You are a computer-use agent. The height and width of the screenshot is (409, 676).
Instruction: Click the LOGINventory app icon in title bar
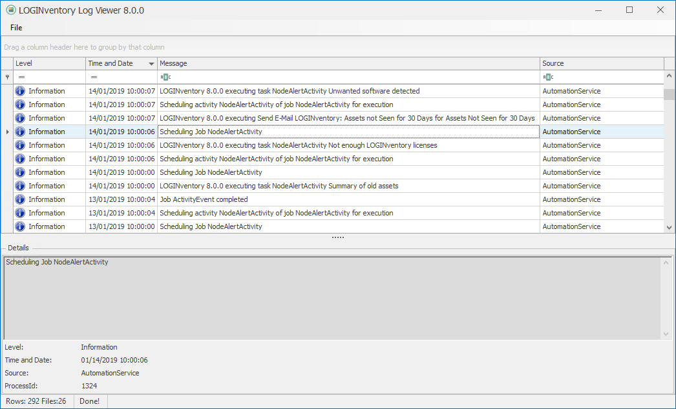point(11,10)
